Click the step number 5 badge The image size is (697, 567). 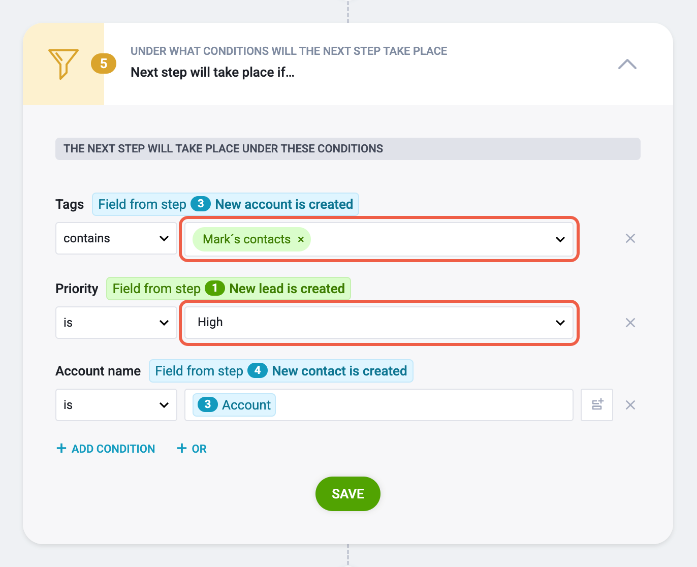(104, 64)
